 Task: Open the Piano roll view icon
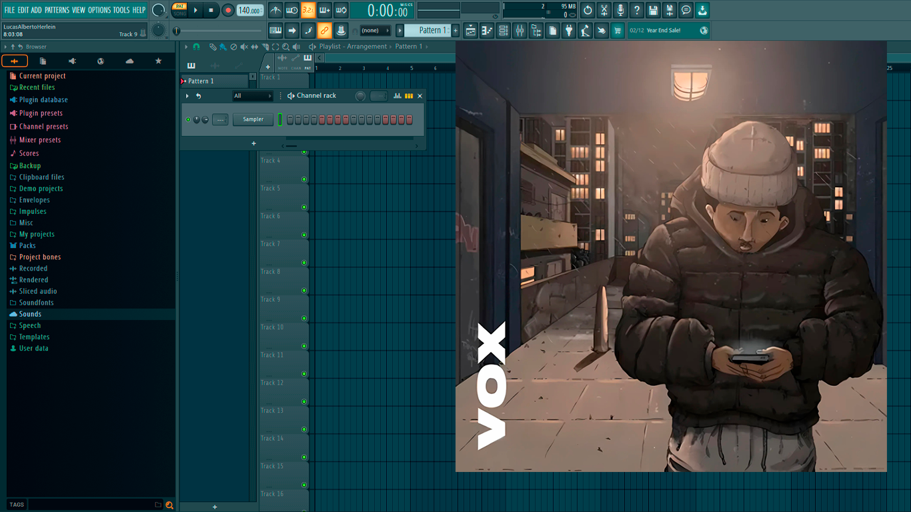487,30
